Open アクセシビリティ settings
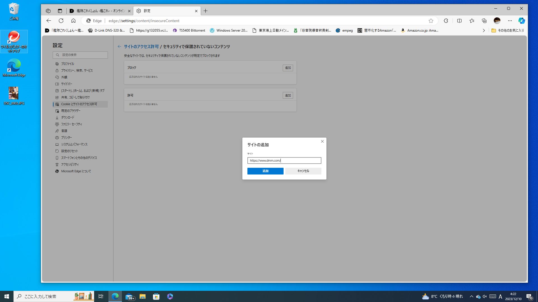 tap(80, 164)
